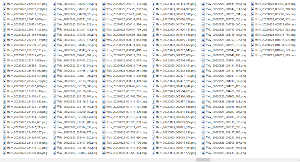Select the icon beside ffxiv_20220823_003544_396.png
This screenshot has height=162, width=300.
coord(203,4)
